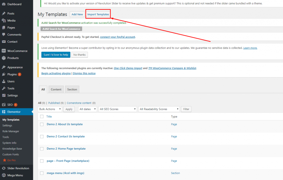The height and width of the screenshot is (180, 283).
Task: Click the Go Pro menu link
Action: [11, 160]
